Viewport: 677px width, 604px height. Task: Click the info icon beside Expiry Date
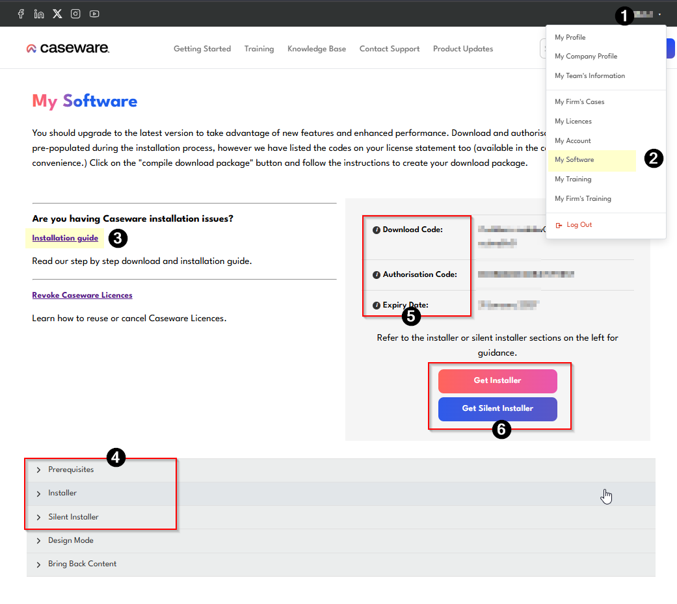[376, 306]
